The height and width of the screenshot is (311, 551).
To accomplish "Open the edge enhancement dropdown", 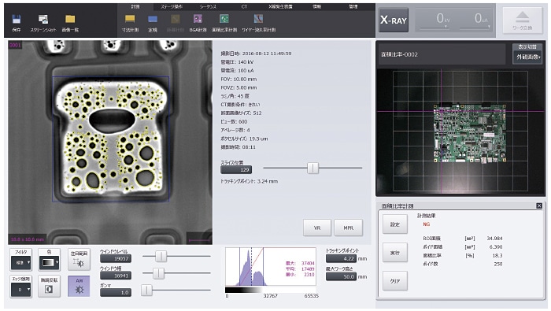I will [20, 290].
